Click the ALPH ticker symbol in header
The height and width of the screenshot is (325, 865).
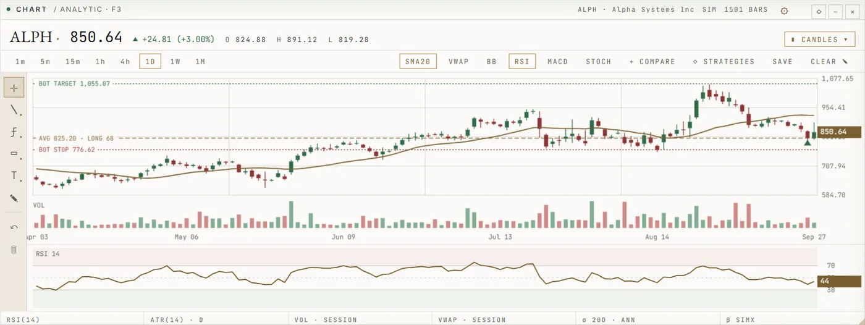[x=31, y=37]
